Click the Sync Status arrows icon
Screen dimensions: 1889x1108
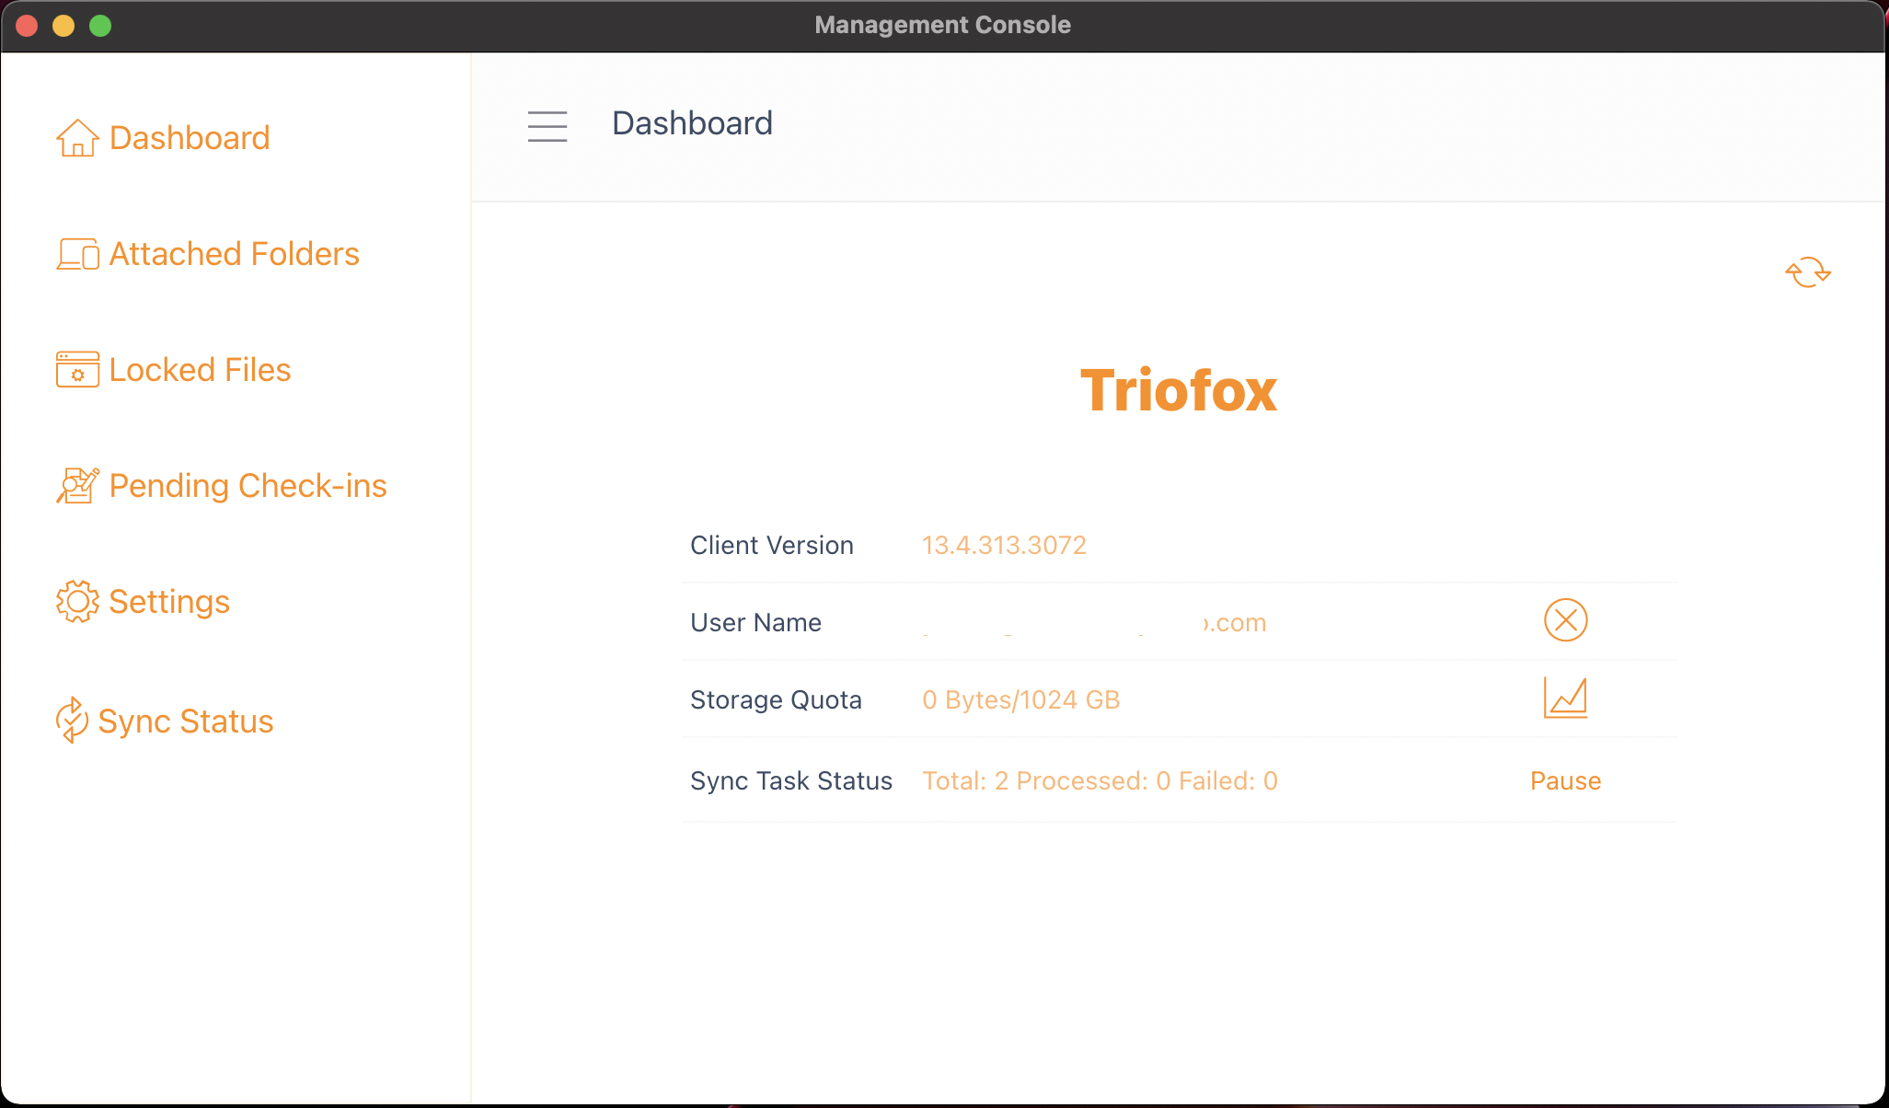click(72, 721)
